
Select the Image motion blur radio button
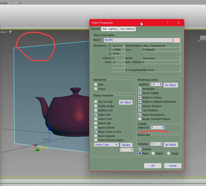coord(169,153)
